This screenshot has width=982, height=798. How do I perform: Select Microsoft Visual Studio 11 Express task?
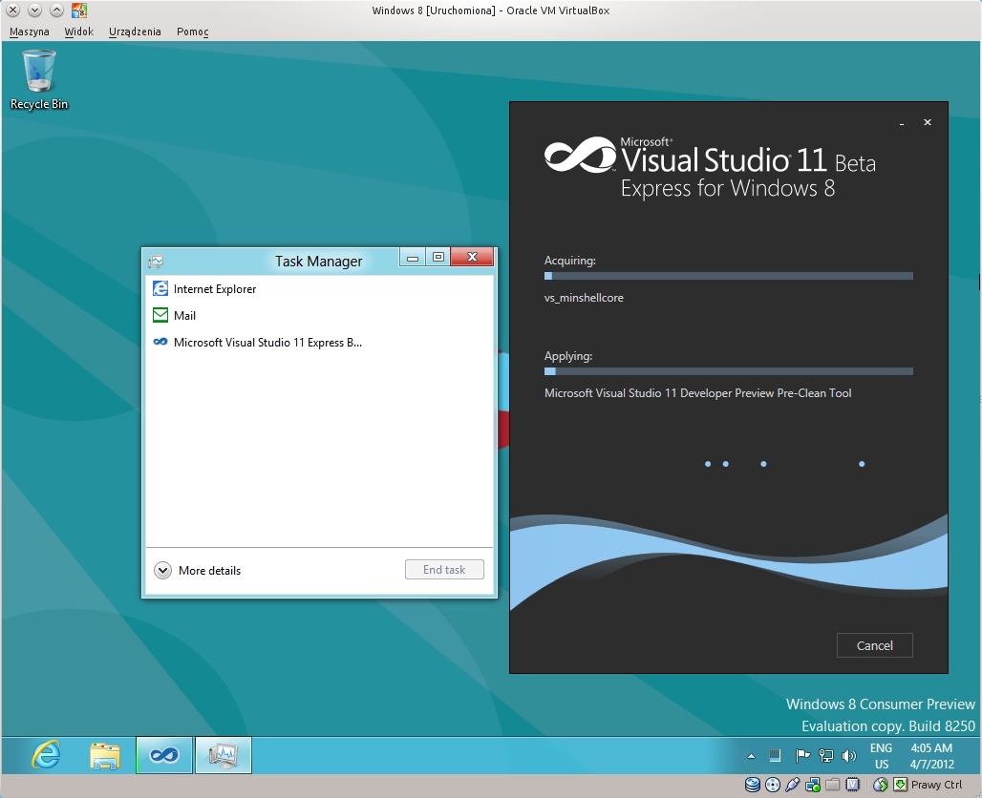[319, 343]
